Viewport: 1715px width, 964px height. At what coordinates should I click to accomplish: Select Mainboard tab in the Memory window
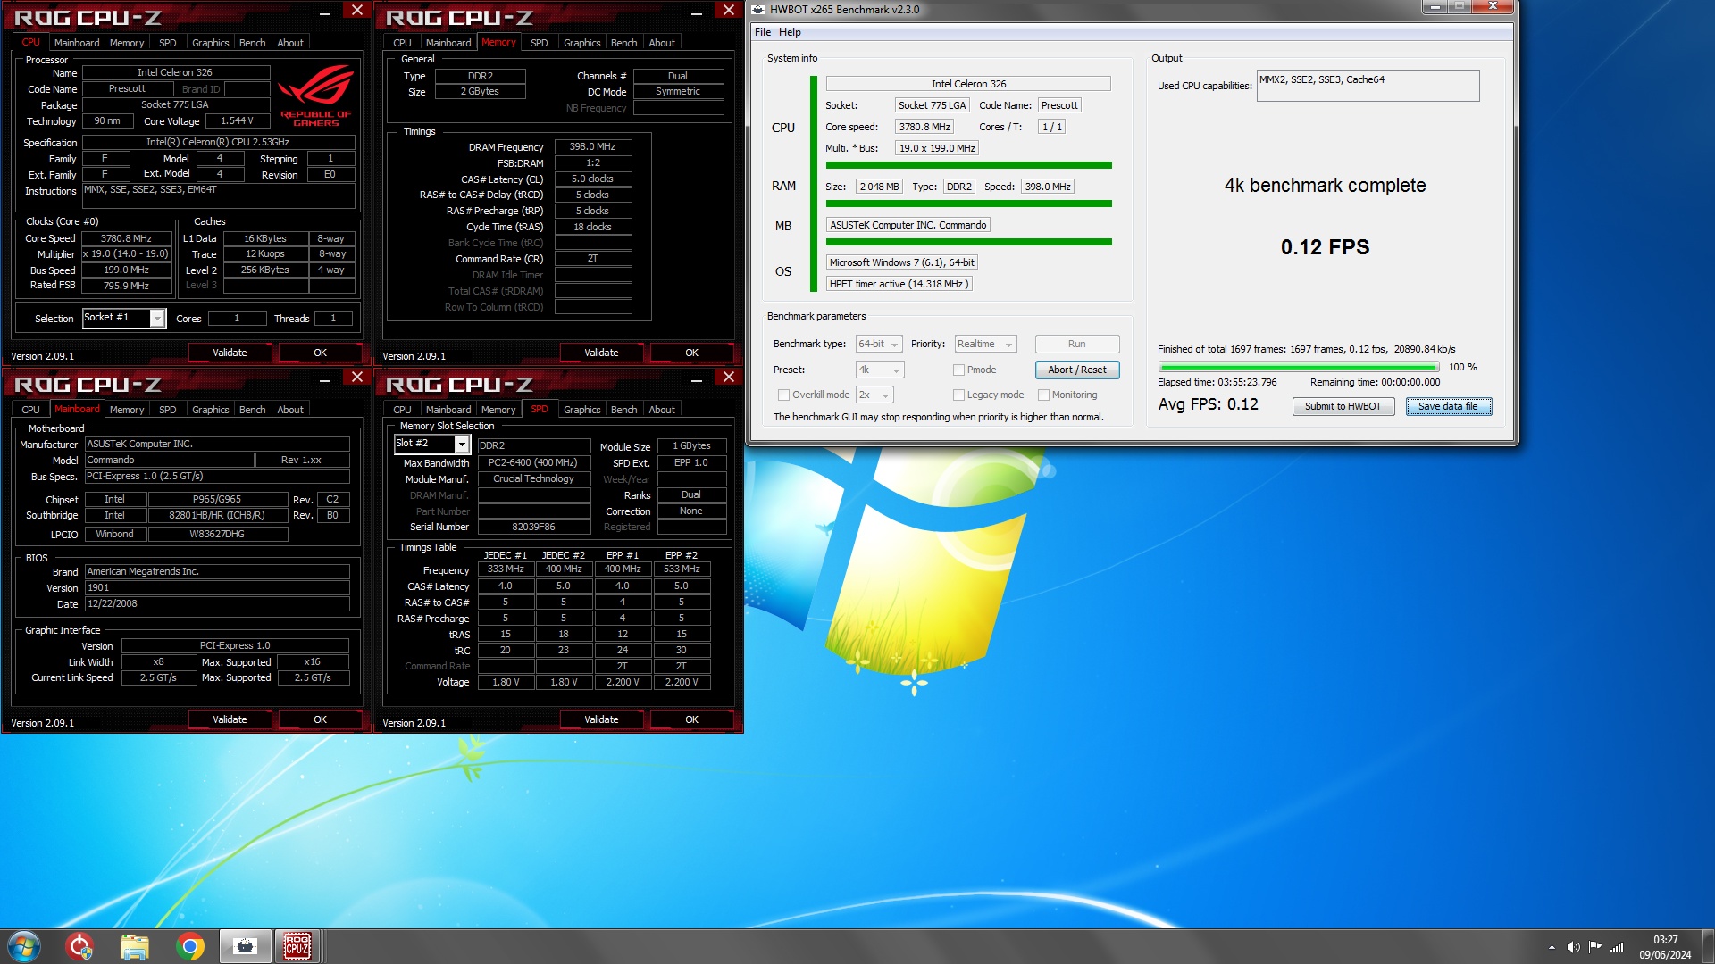(x=448, y=43)
